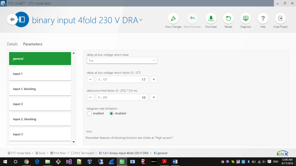Screen dimensions: 296x166
Task: Click 1.0.1 binary input breadcrumb link
Action: point(124,153)
